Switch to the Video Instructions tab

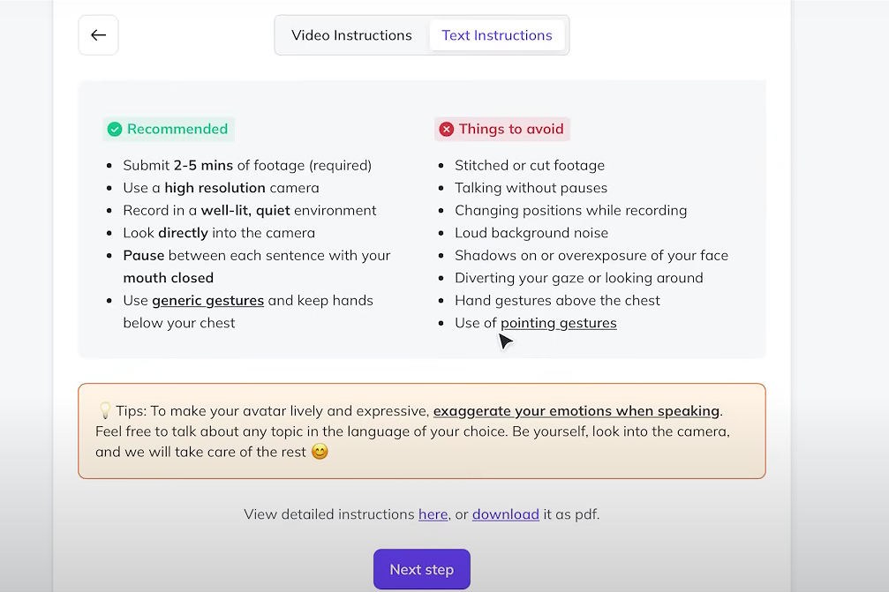point(351,35)
